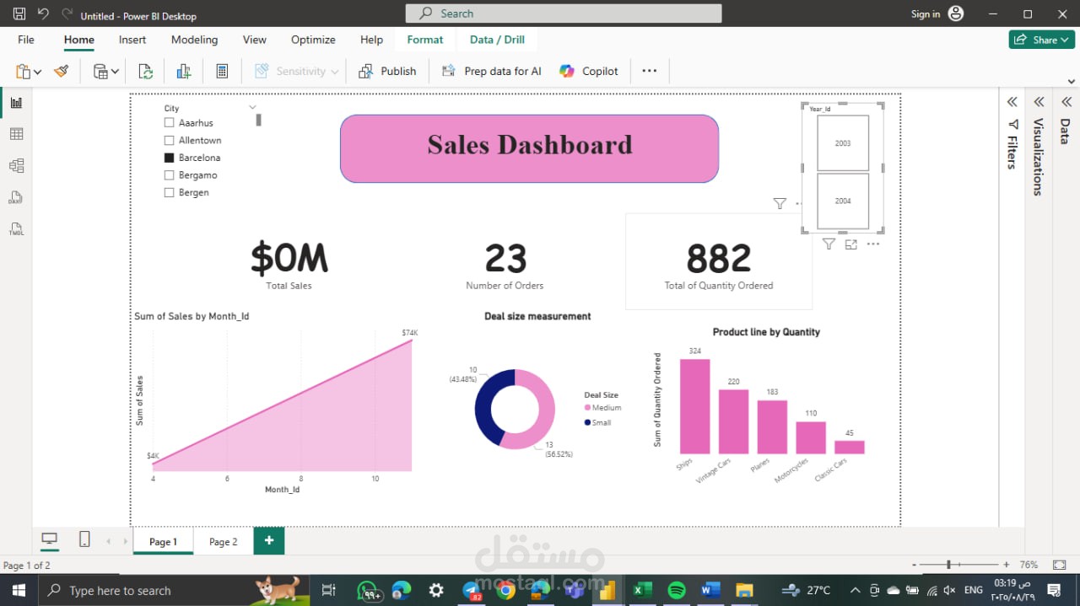Click the Publish button
This screenshot has height=606, width=1080.
pyautogui.click(x=387, y=72)
